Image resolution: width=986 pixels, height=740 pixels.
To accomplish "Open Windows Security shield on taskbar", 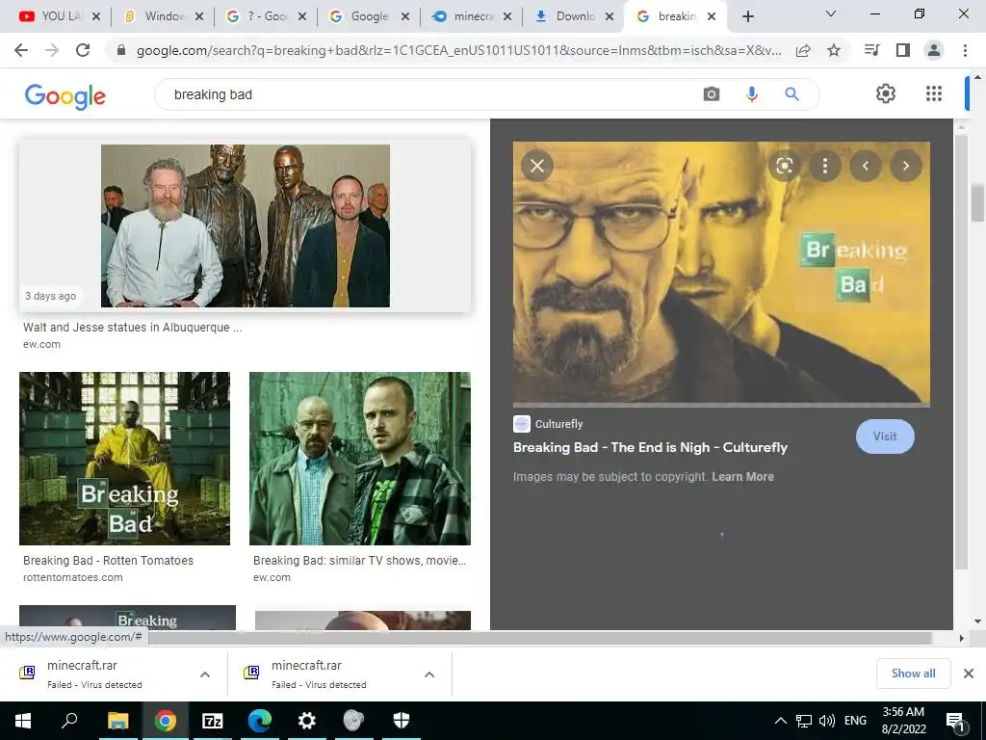I will coord(402,721).
